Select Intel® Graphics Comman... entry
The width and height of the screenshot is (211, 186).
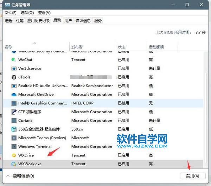[x=43, y=103]
